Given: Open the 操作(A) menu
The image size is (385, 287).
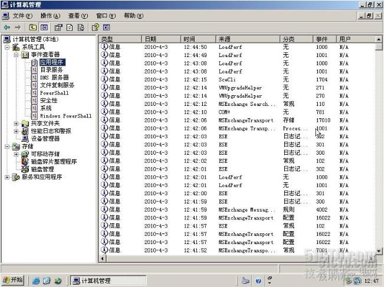Looking at the screenshot, I should [50, 16].
